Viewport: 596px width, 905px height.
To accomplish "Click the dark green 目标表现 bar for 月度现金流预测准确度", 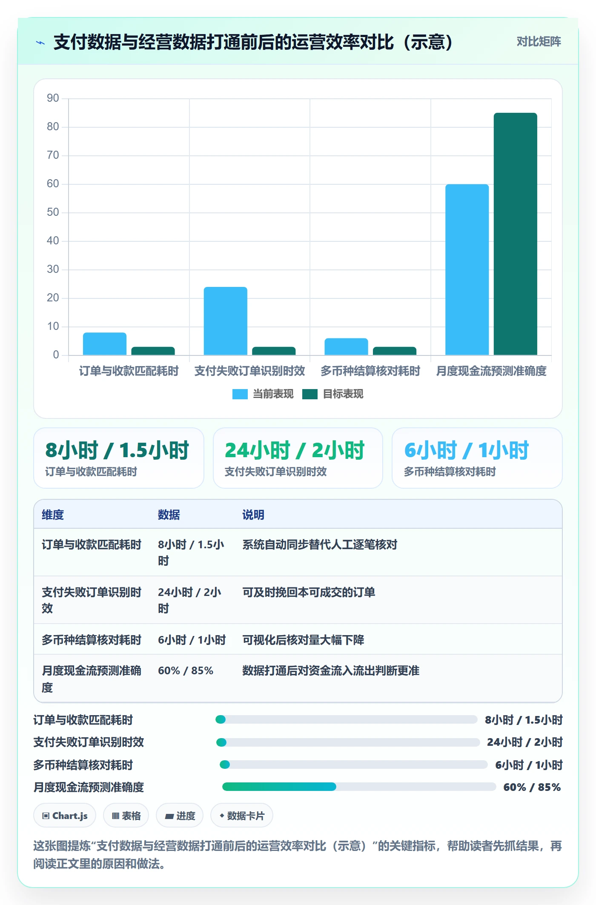I will coord(515,234).
